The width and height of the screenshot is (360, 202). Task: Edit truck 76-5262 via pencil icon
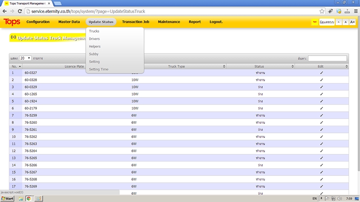321,137
